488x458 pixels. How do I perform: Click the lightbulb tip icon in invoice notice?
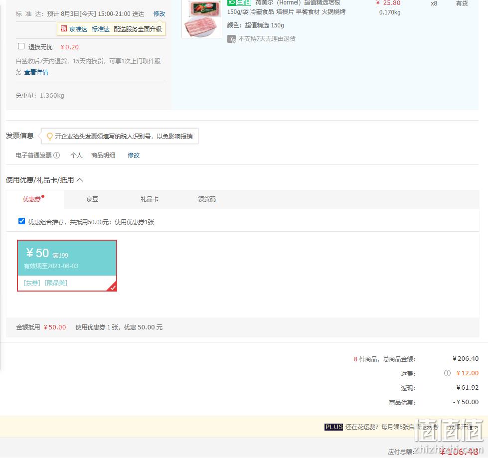49,136
